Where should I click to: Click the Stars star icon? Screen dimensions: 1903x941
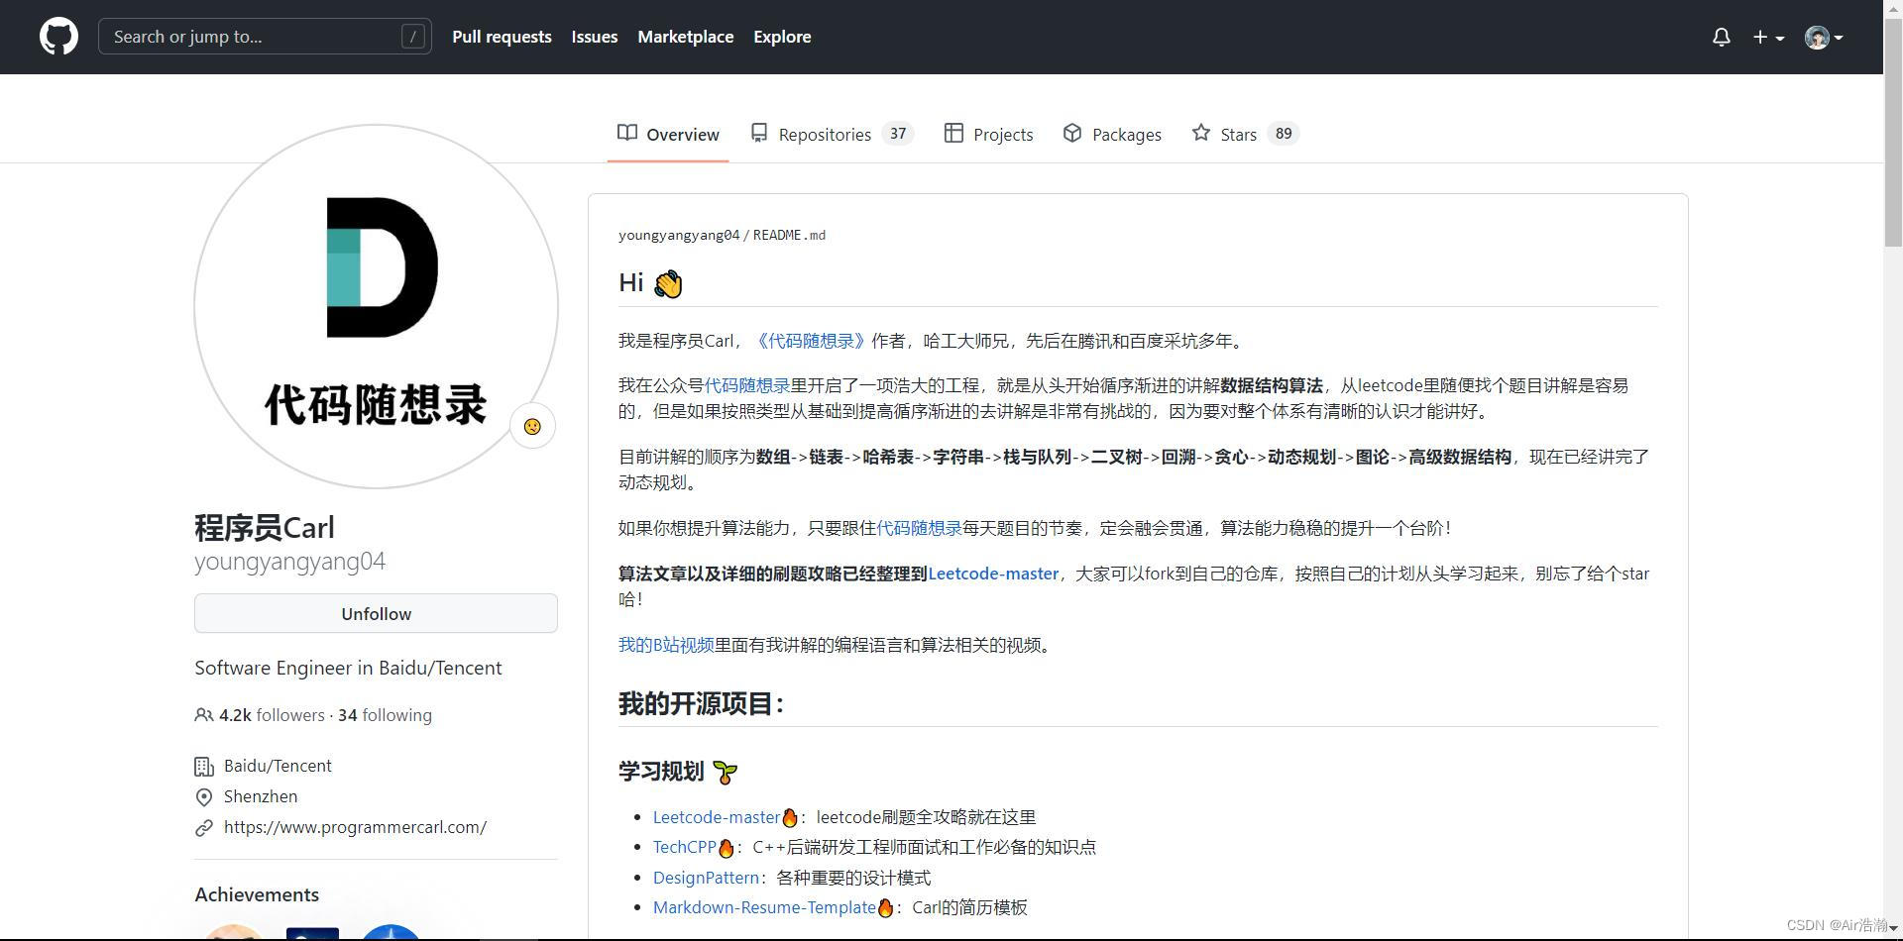click(1201, 133)
